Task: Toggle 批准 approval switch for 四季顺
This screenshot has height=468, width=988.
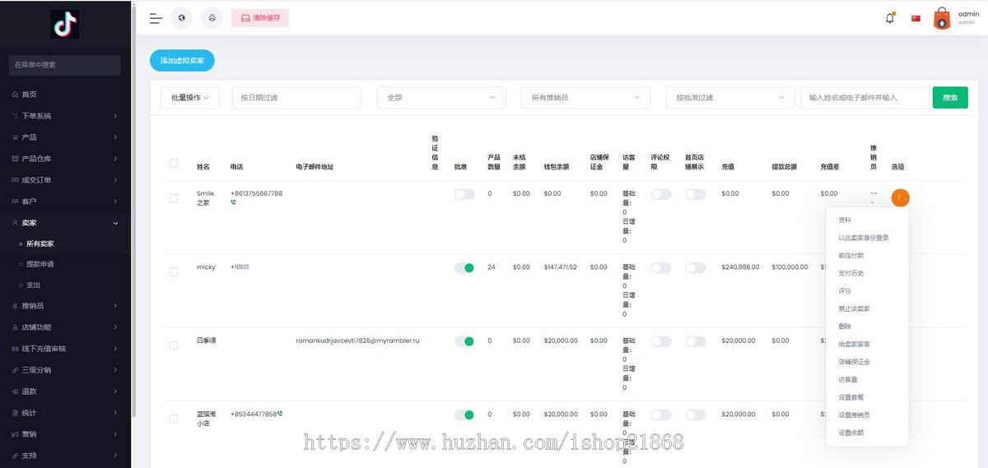Action: (x=464, y=341)
